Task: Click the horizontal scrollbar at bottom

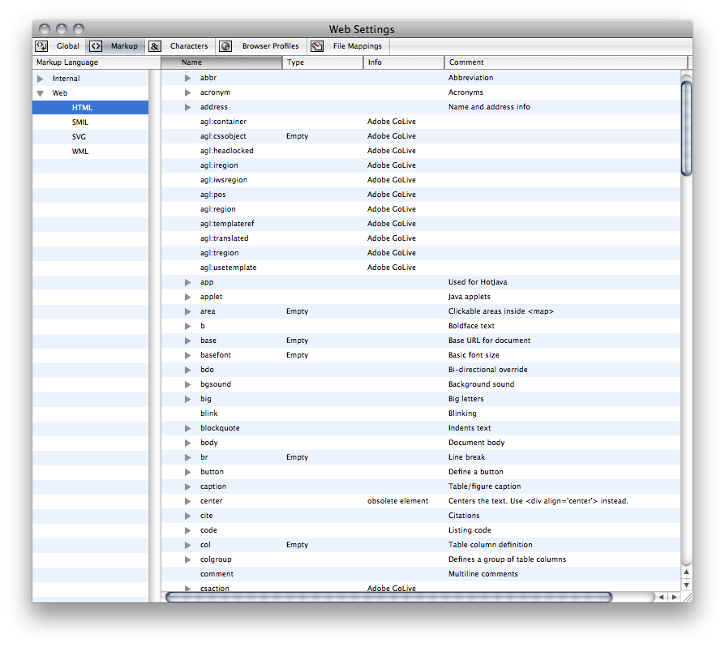Action: 389,597
